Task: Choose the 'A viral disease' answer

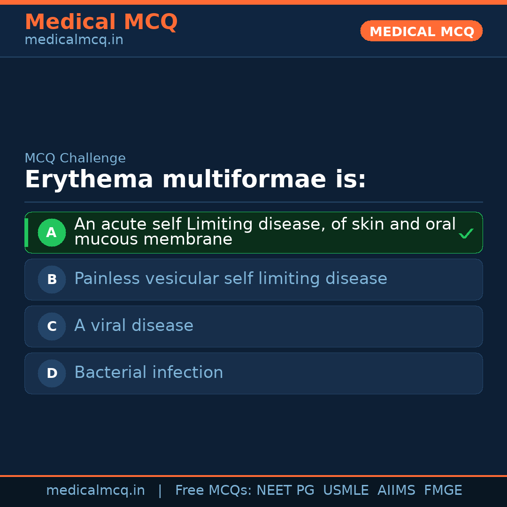Action: [x=134, y=326]
